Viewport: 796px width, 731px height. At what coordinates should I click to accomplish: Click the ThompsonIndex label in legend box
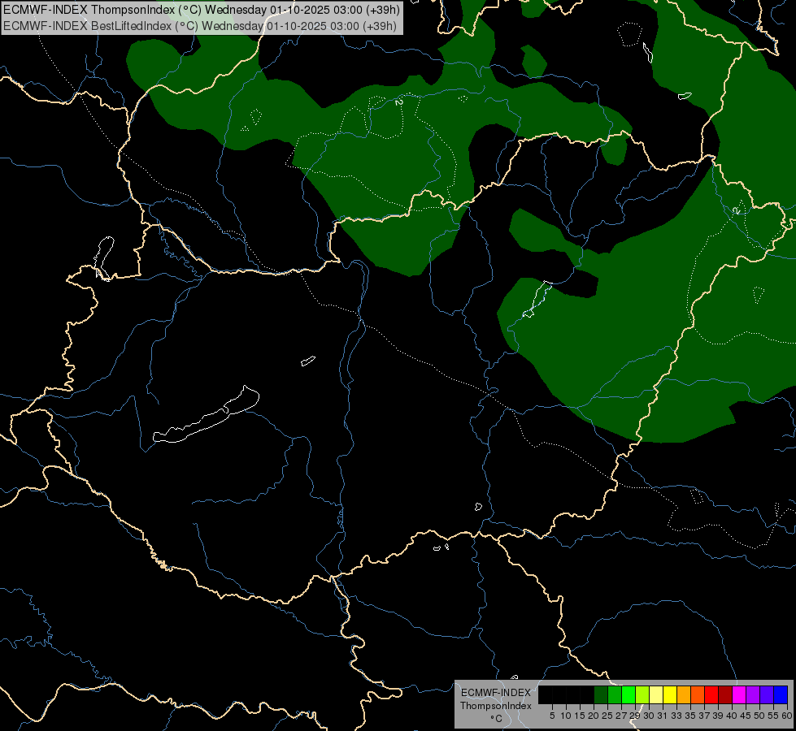pos(496,706)
